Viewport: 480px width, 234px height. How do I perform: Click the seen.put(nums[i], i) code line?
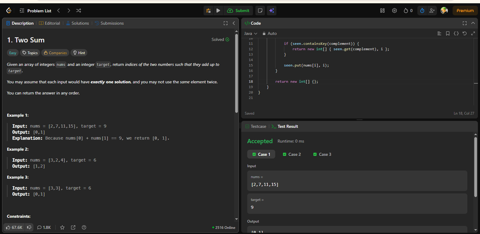pyautogui.click(x=306, y=65)
